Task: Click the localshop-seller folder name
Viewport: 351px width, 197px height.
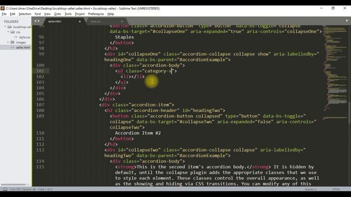Action: 22,27
